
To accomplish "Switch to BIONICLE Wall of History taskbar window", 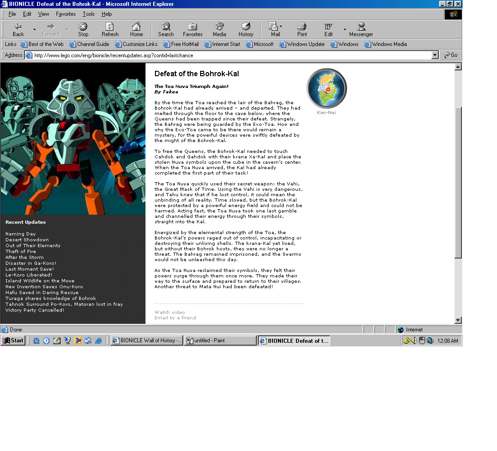I will pyautogui.click(x=147, y=341).
